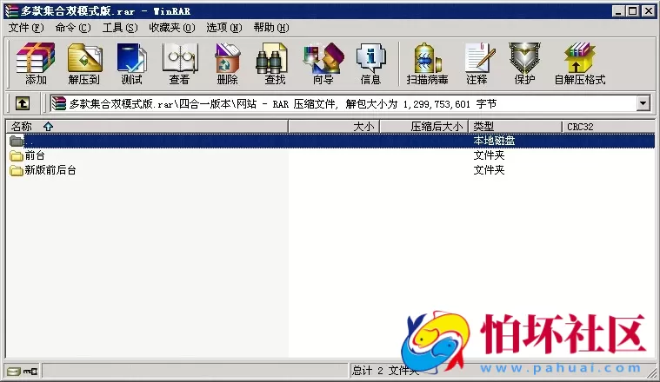Sort by CRC32 column header
This screenshot has width=660, height=382.
click(x=609, y=127)
